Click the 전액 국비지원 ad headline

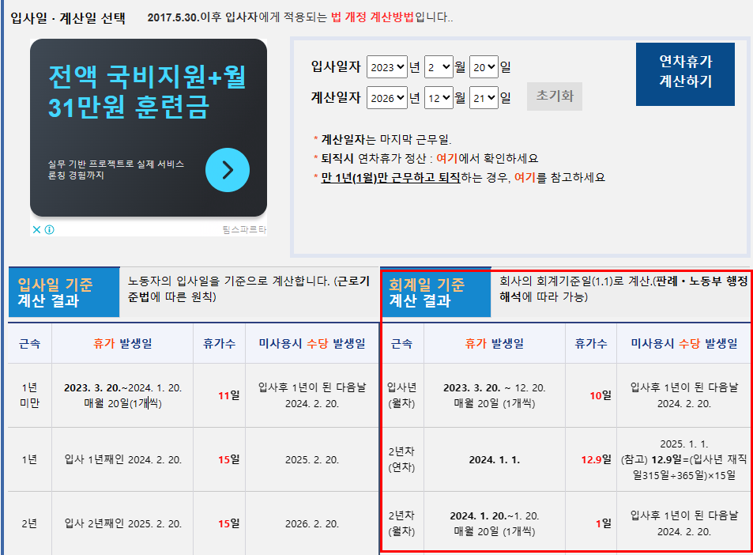(x=147, y=92)
